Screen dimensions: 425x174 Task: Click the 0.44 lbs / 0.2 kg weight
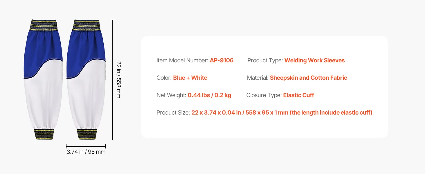click(x=209, y=95)
